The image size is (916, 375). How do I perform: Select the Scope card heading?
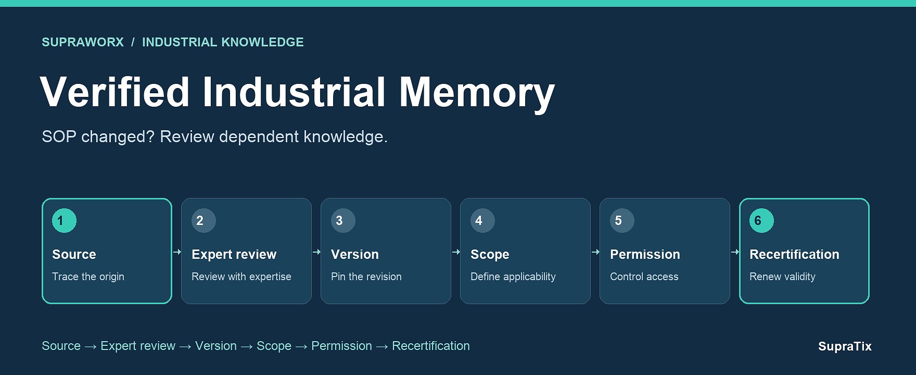[x=490, y=255]
